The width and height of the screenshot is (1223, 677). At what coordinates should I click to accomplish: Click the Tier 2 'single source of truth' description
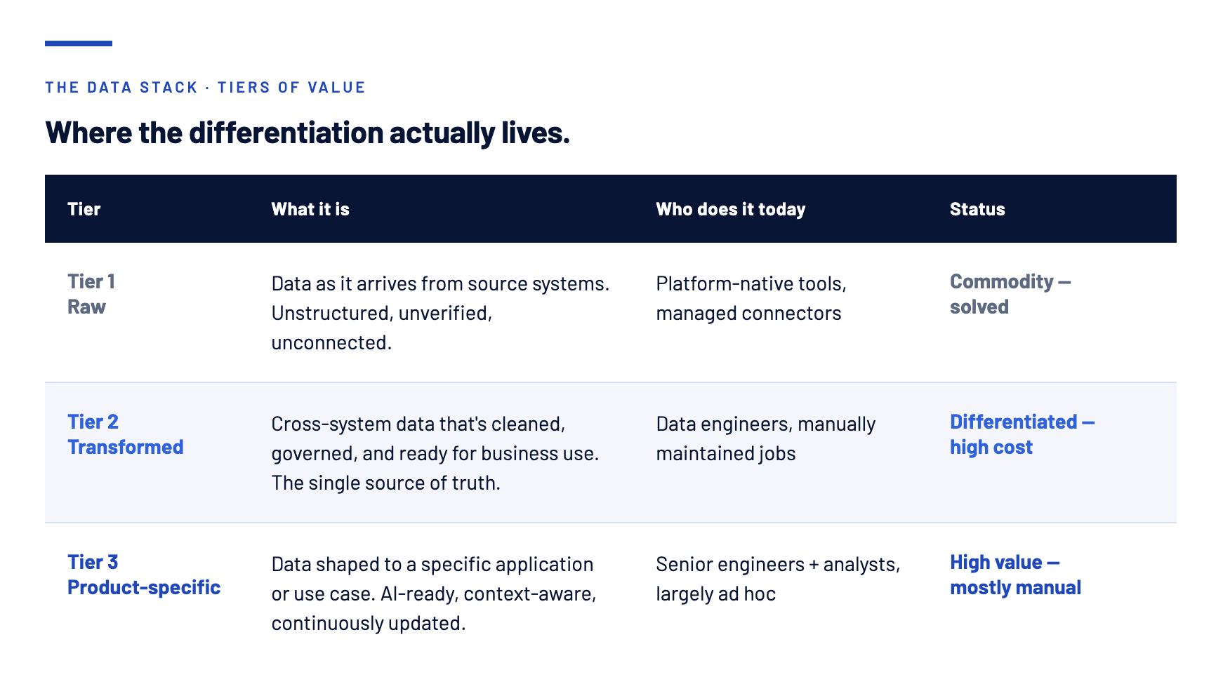[x=435, y=453]
